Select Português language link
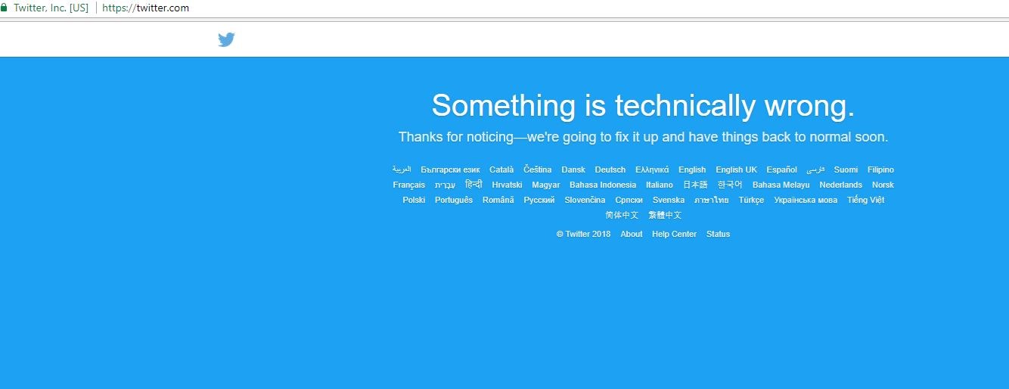 click(x=454, y=200)
